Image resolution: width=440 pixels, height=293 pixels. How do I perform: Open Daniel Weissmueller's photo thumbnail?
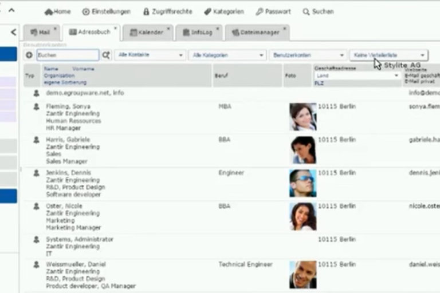pos(302,274)
